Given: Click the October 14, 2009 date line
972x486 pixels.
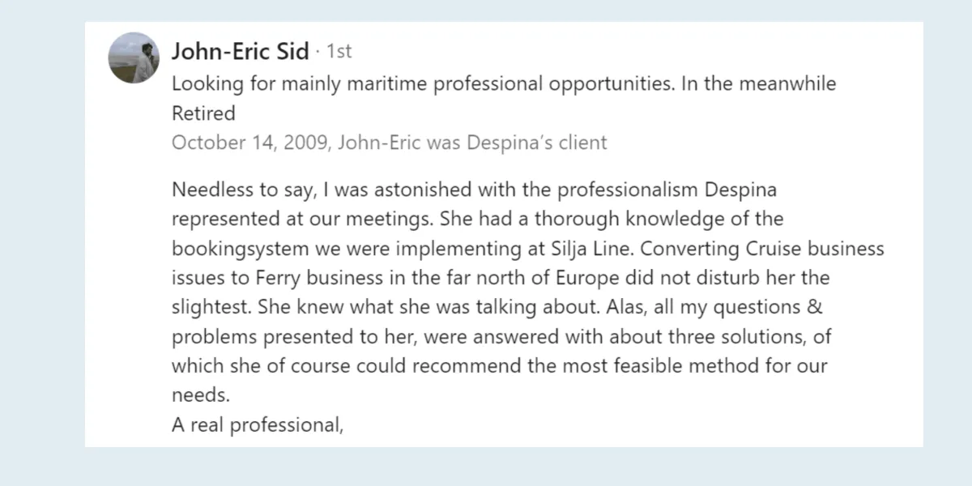Looking at the screenshot, I should (x=389, y=143).
